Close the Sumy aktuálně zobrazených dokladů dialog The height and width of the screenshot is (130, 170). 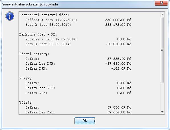(161, 3)
